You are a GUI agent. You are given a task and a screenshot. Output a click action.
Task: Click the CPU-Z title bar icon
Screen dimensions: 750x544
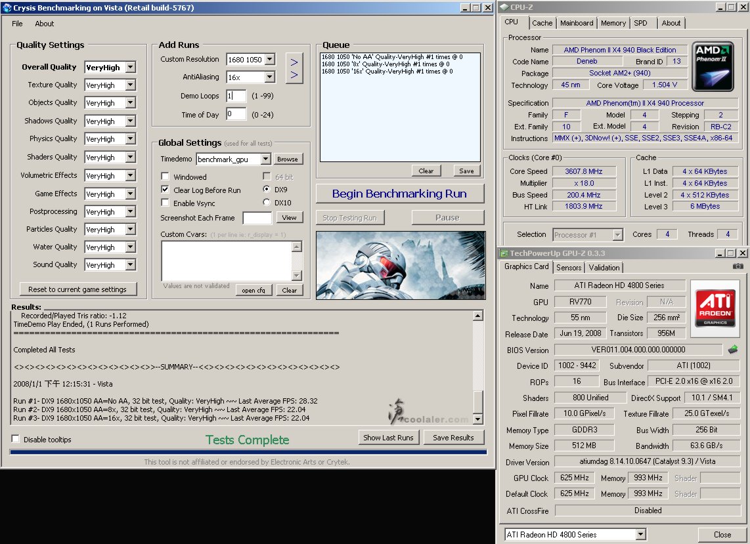click(x=504, y=7)
